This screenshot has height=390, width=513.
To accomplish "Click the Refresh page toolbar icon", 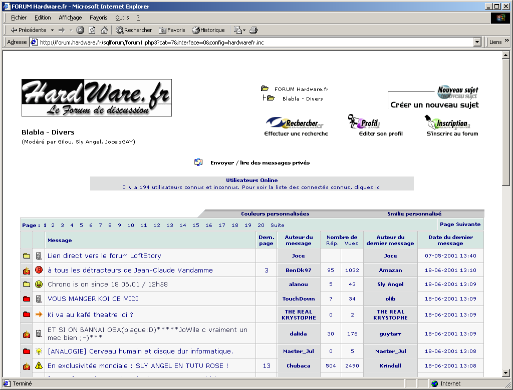I will click(92, 30).
